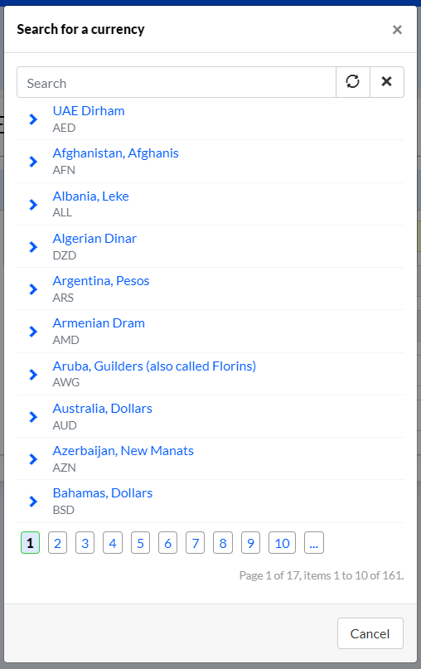Click the Cancel button
The image size is (421, 669).
pos(370,633)
